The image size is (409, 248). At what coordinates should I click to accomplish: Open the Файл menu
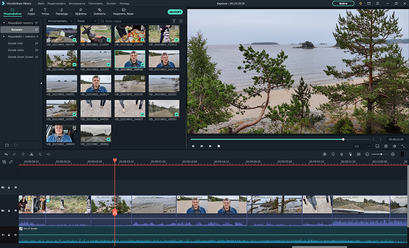point(41,4)
